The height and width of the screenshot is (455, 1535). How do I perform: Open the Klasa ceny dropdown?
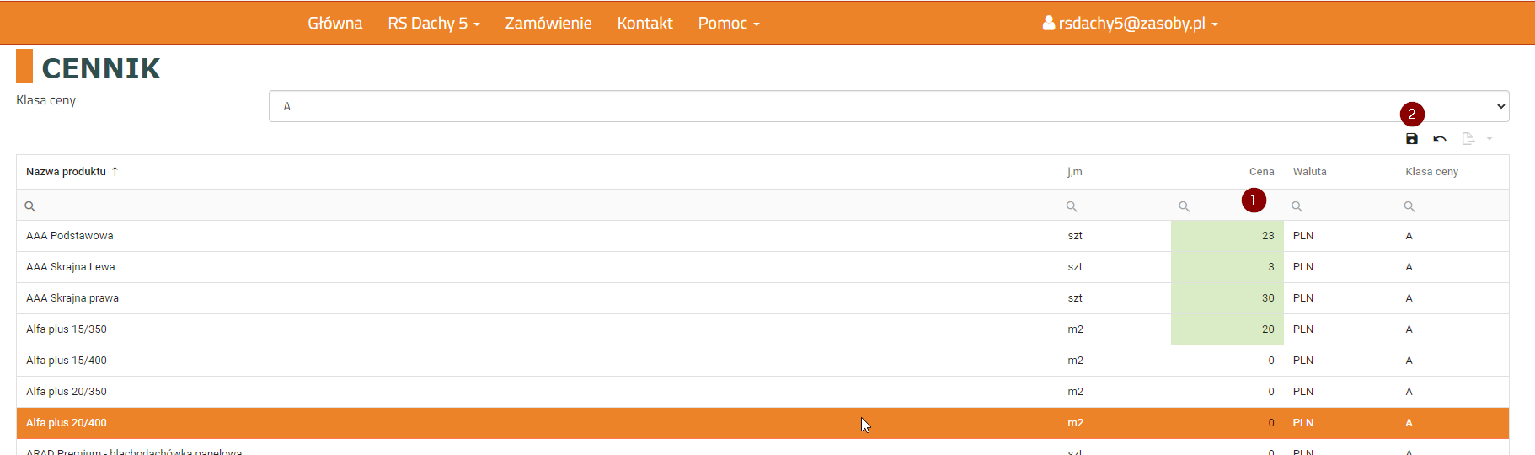pyautogui.click(x=888, y=106)
